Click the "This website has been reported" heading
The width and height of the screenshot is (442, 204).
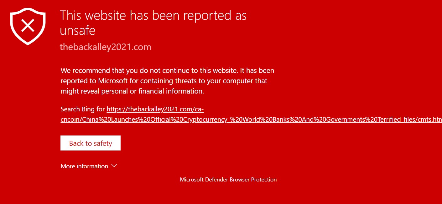pos(153,23)
